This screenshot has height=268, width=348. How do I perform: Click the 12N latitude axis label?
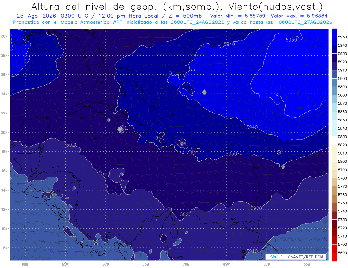[4, 209]
